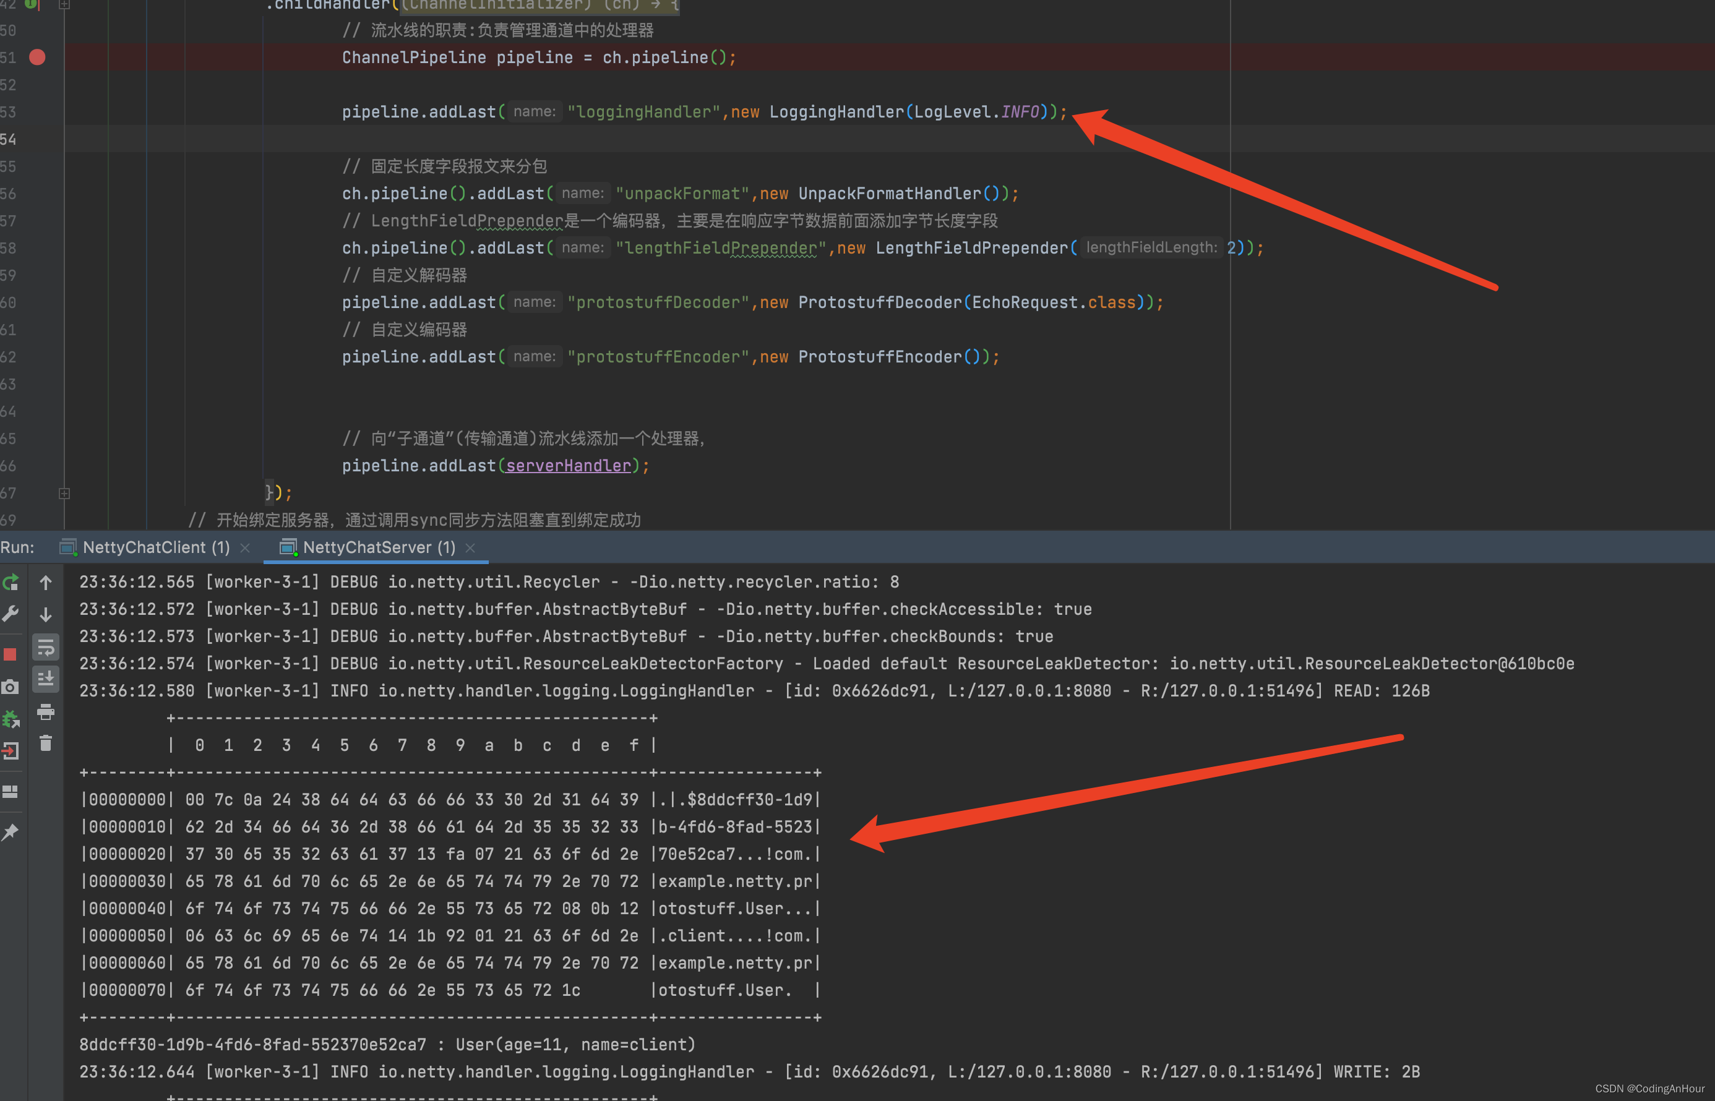This screenshot has width=1715, height=1101.
Task: Open the Run panel layout icon
Action: click(x=10, y=792)
